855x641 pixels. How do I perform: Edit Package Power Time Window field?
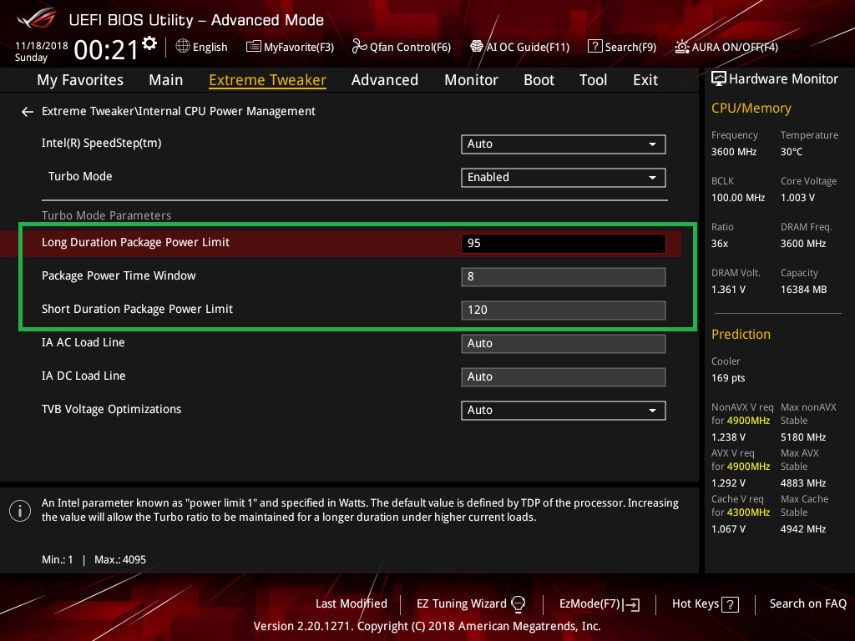(x=564, y=277)
